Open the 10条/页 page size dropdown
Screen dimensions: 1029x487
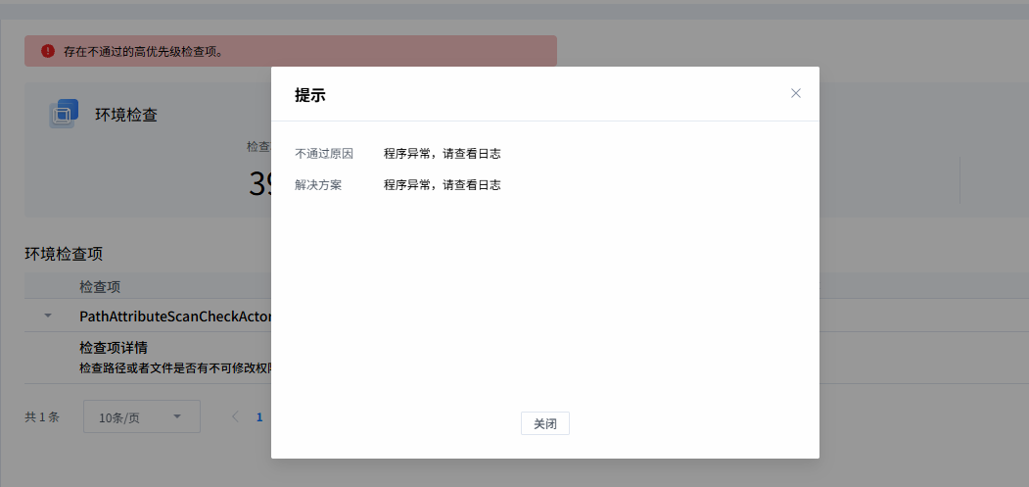(141, 417)
